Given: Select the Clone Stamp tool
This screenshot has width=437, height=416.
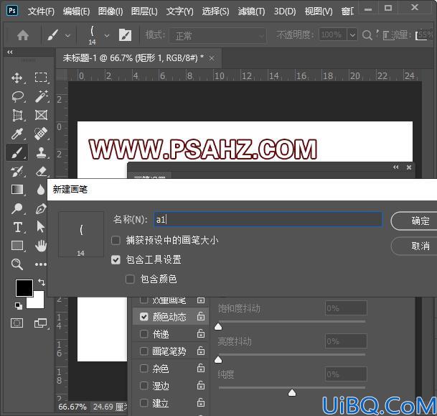Looking at the screenshot, I should [41, 152].
